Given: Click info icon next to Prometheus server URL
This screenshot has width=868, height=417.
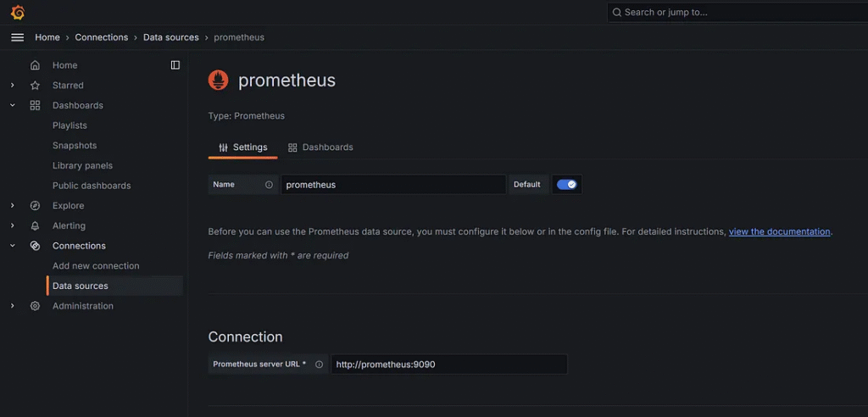Looking at the screenshot, I should 319,364.
